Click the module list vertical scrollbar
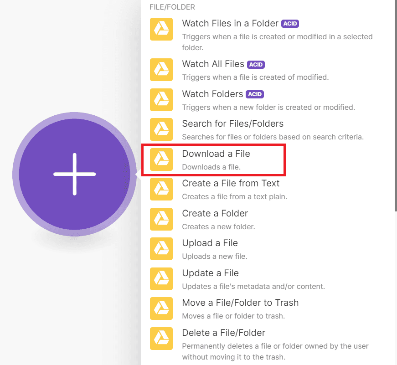Image resolution: width=397 pixels, height=365 pixels. (x=395, y=105)
